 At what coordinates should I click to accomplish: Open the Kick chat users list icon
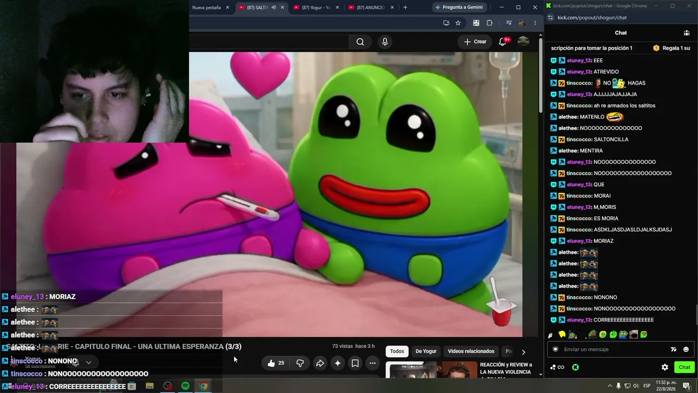point(687,33)
